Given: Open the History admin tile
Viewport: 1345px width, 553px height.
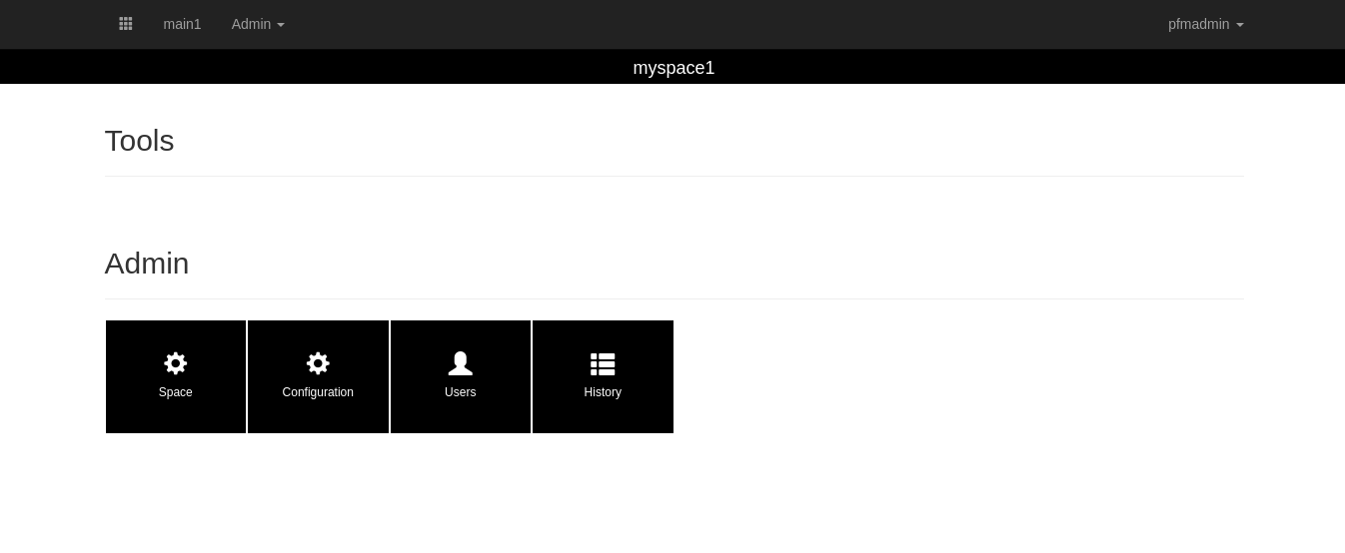Looking at the screenshot, I should [x=603, y=376].
